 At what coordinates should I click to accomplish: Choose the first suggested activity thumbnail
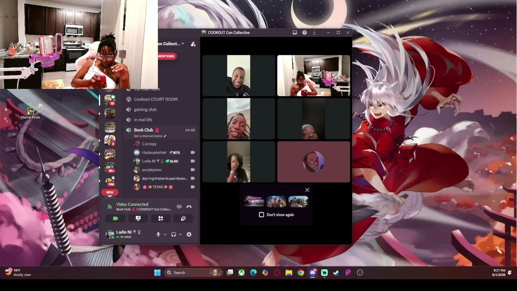coord(254,201)
